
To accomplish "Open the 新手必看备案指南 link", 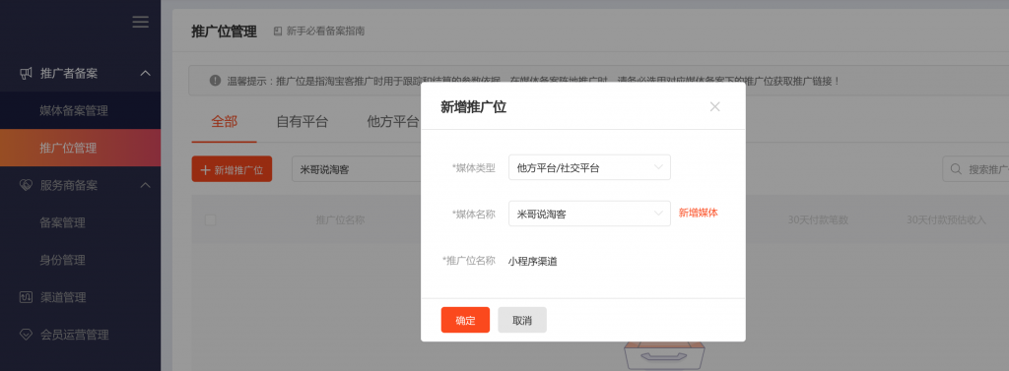I will point(325,31).
